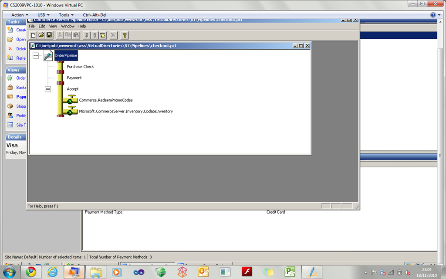
Task: Click the Move Down arrow toolbar icon
Action: (87, 35)
